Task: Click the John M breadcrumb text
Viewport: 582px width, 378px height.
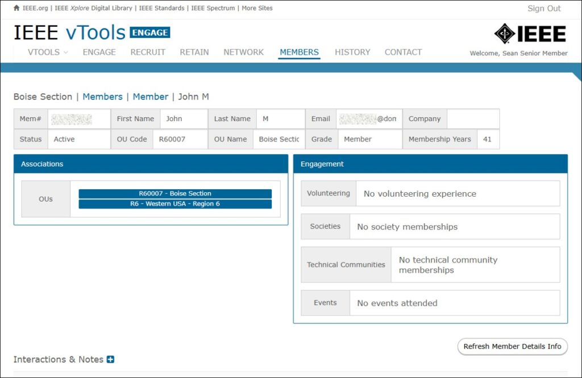Action: (193, 97)
